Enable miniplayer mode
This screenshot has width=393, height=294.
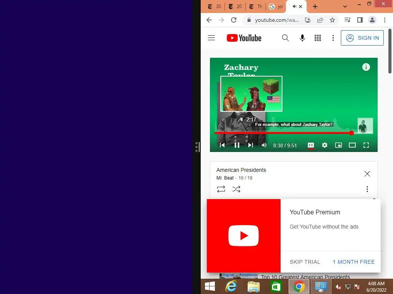(x=339, y=145)
